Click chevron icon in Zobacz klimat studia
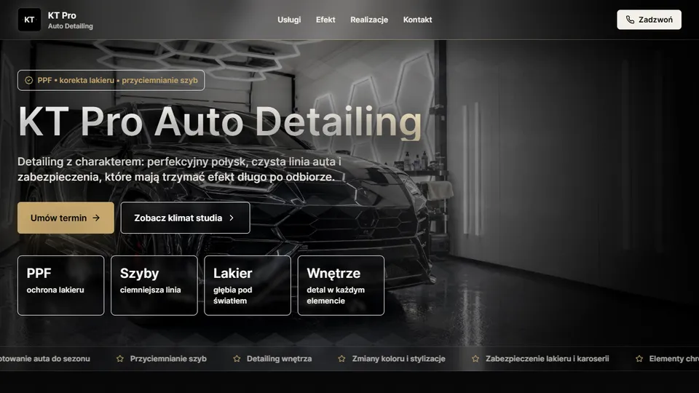Viewport: 699px width, 393px height. [x=232, y=218]
